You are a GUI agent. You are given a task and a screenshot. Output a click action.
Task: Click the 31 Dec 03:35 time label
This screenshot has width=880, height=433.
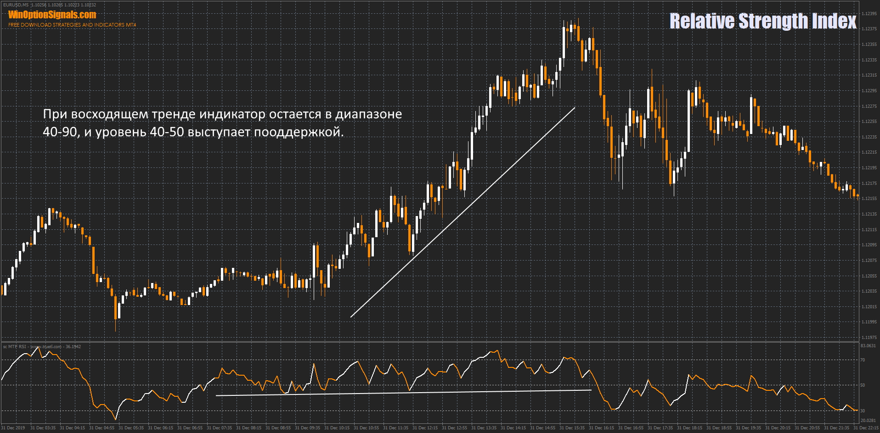pos(43,428)
